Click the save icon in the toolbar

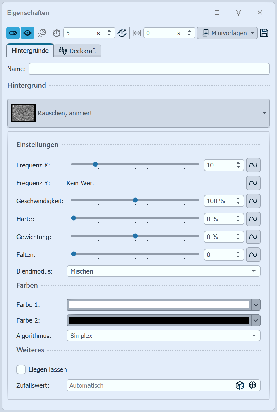point(264,33)
